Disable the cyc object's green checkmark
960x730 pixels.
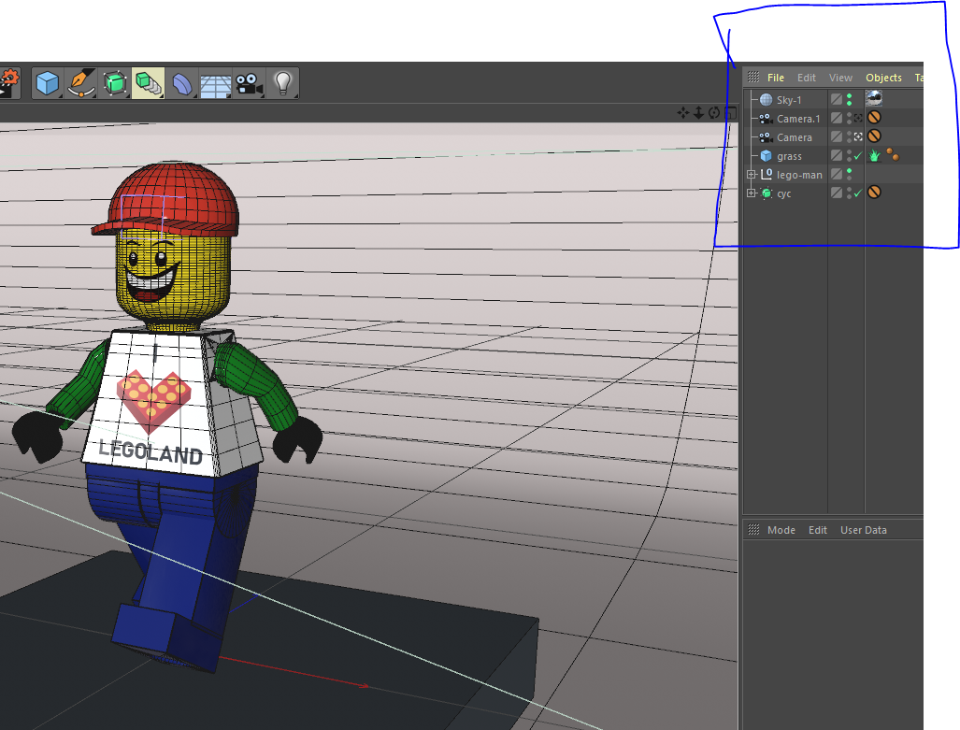[857, 193]
